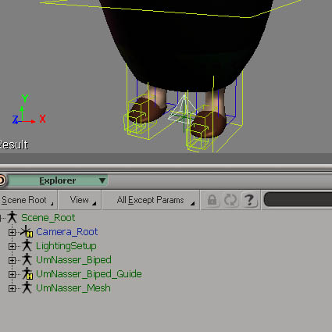Expand the UmNasser_Mesh node

pos(12,288)
